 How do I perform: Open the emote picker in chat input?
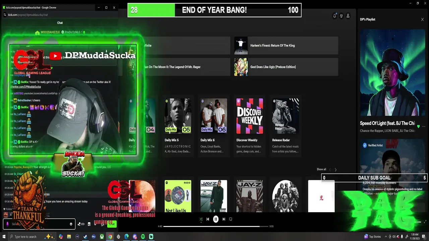pos(71,224)
